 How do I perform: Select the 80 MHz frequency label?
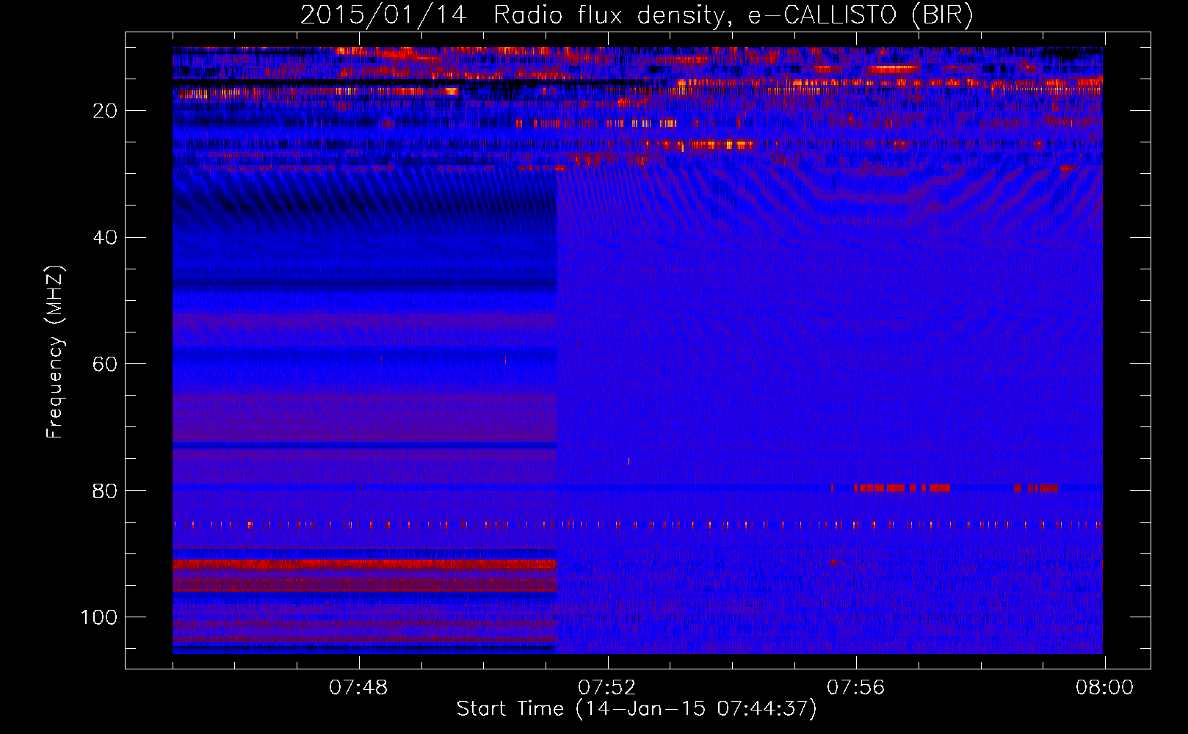click(x=106, y=490)
